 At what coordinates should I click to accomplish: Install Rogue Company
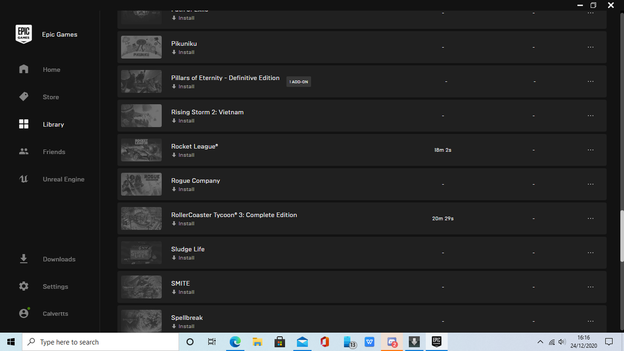tap(183, 189)
